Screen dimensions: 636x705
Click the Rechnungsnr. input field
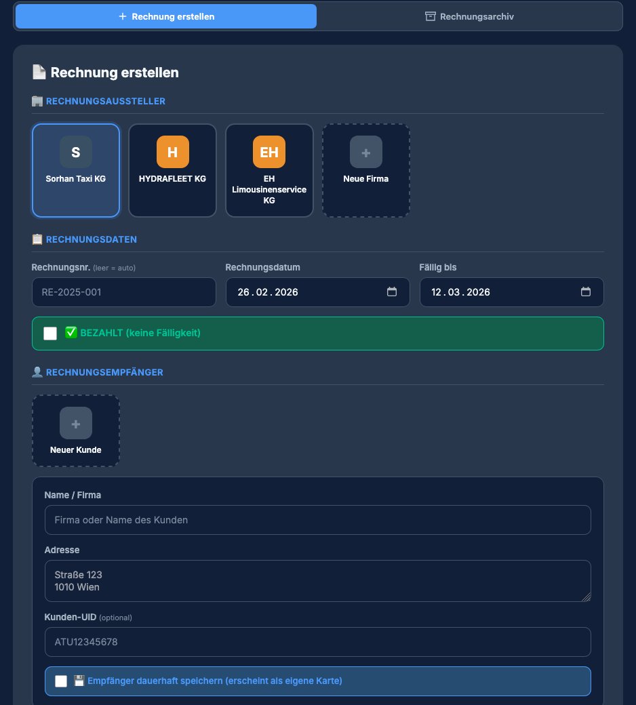click(x=123, y=292)
